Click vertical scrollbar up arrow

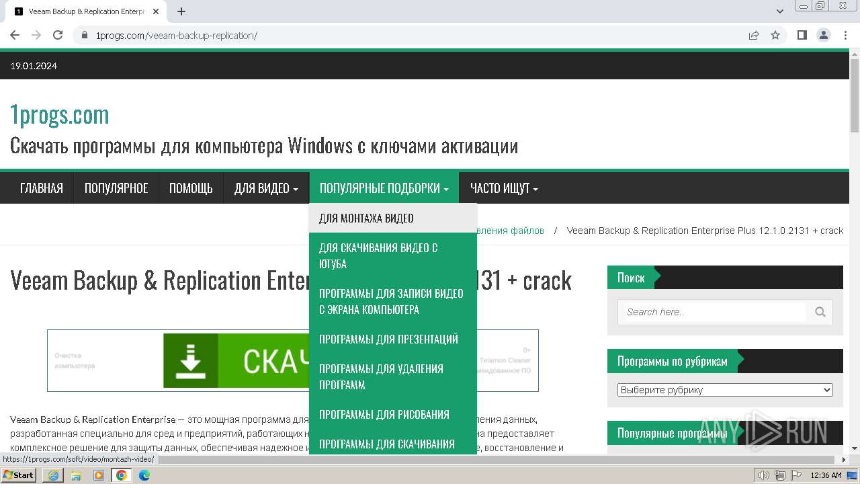tap(855, 54)
